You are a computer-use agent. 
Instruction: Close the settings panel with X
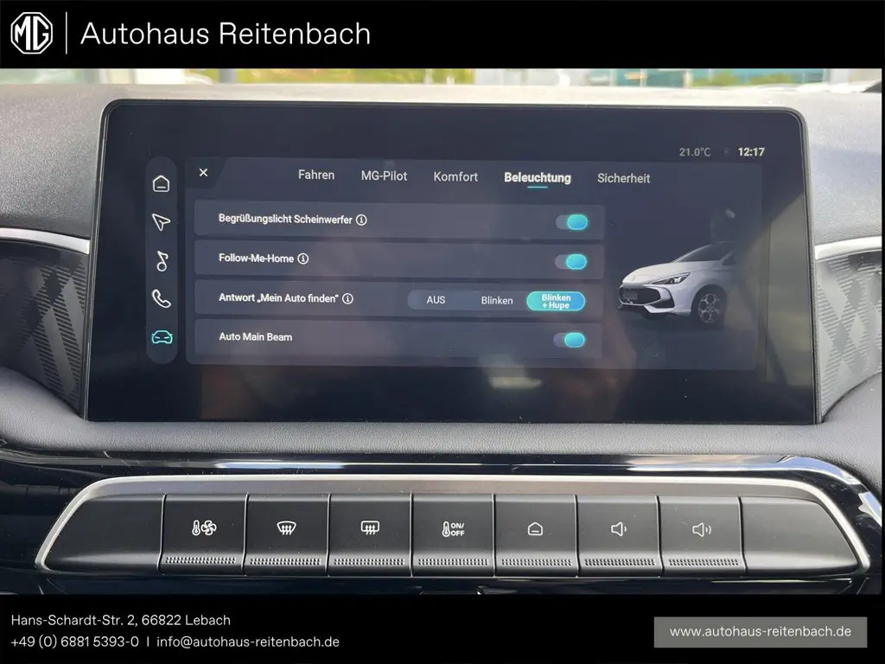203,173
